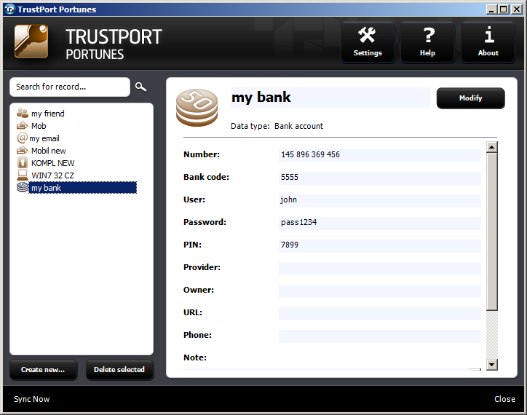The height and width of the screenshot is (415, 527).
Task: Click the Create new... button
Action: pos(44,370)
